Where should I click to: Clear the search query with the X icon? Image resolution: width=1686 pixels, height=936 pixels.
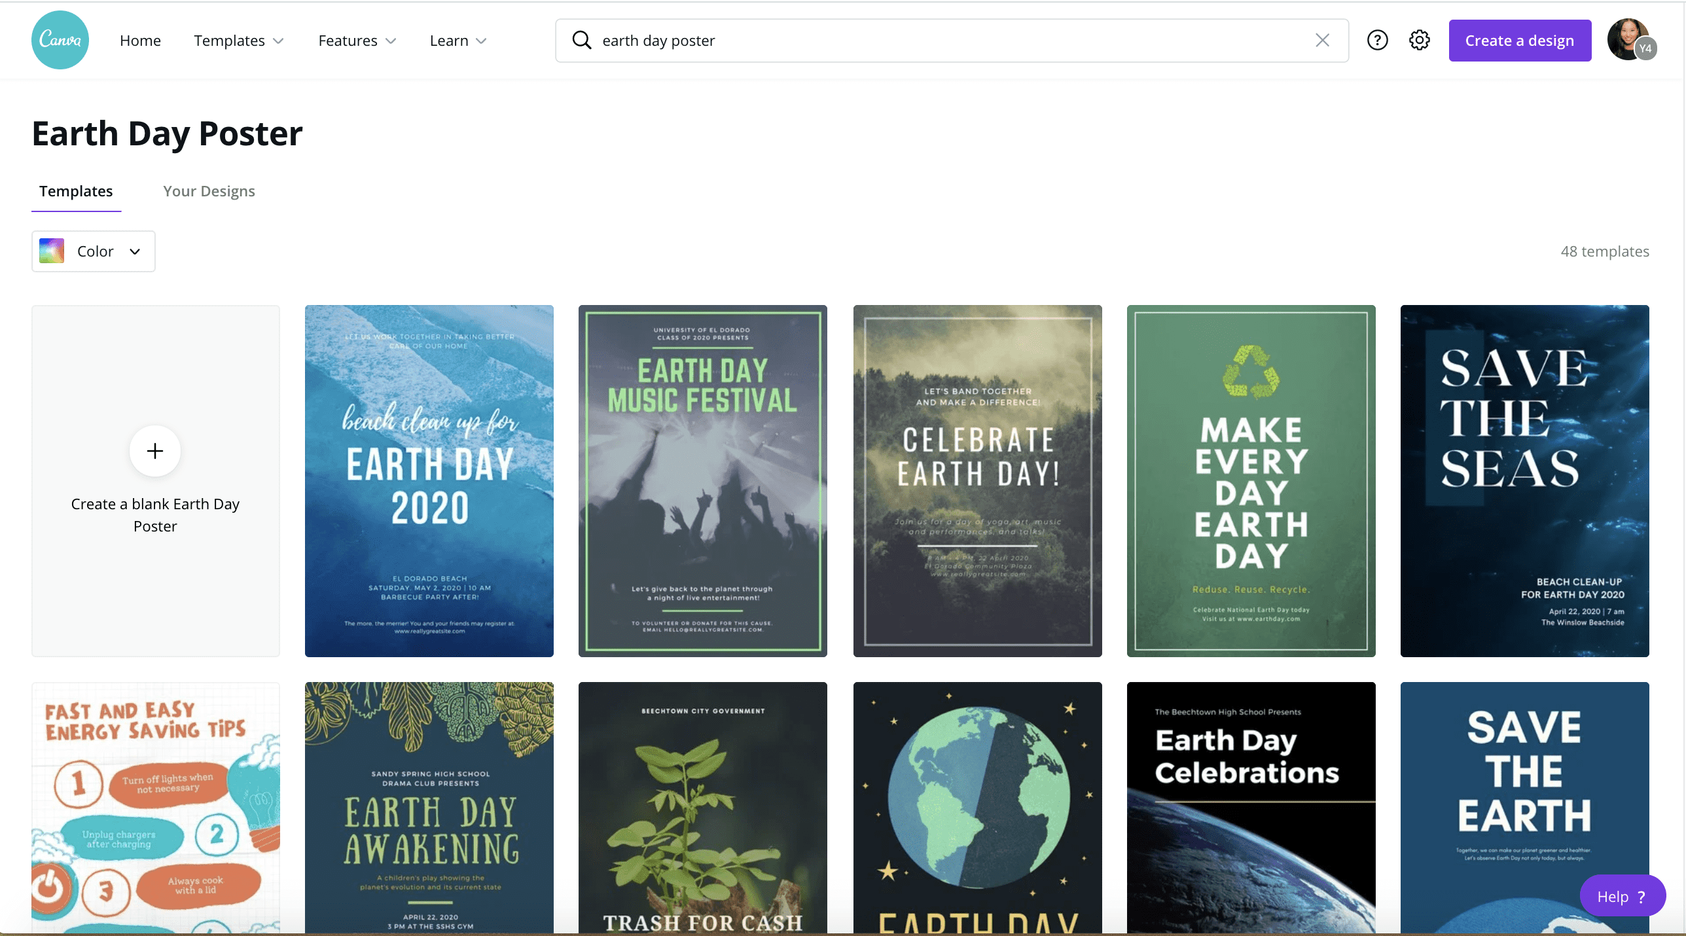point(1322,40)
